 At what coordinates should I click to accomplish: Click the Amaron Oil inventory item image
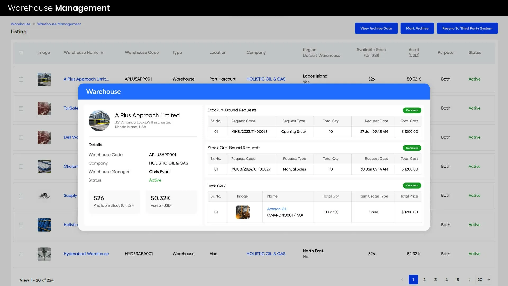pos(242,212)
